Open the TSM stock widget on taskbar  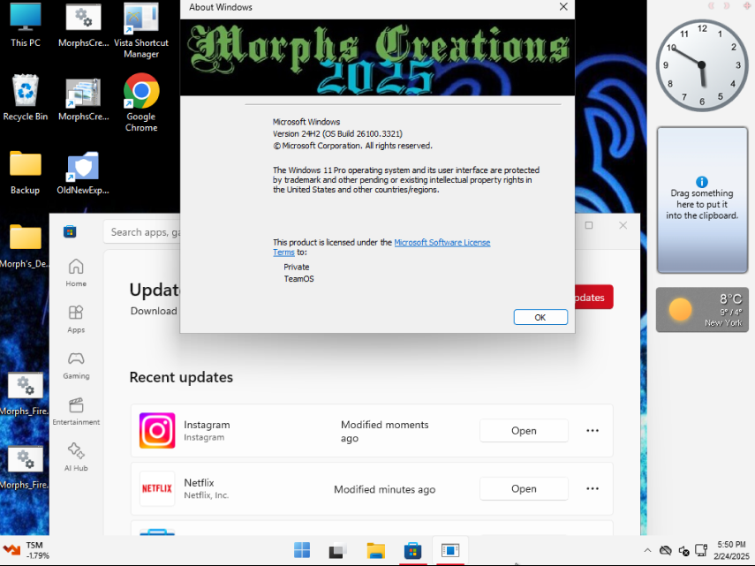click(x=26, y=550)
